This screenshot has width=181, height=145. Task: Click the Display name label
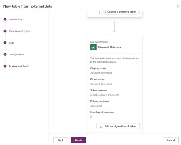pos(98,68)
